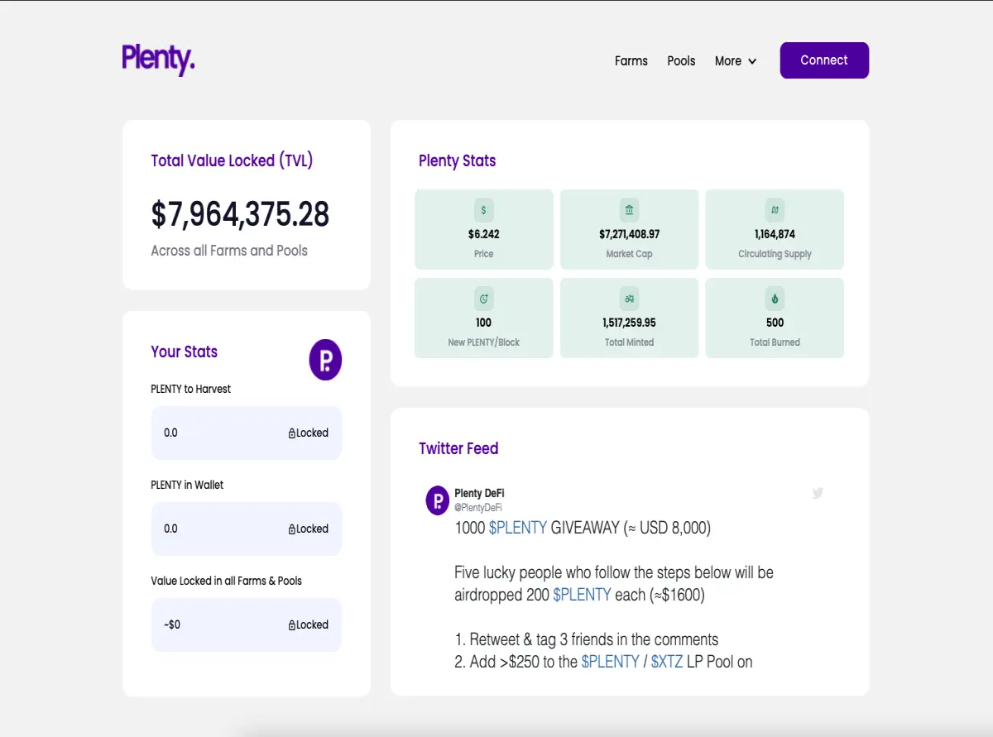
Task: Click the New PLENTY/Block icon
Action: point(484,299)
